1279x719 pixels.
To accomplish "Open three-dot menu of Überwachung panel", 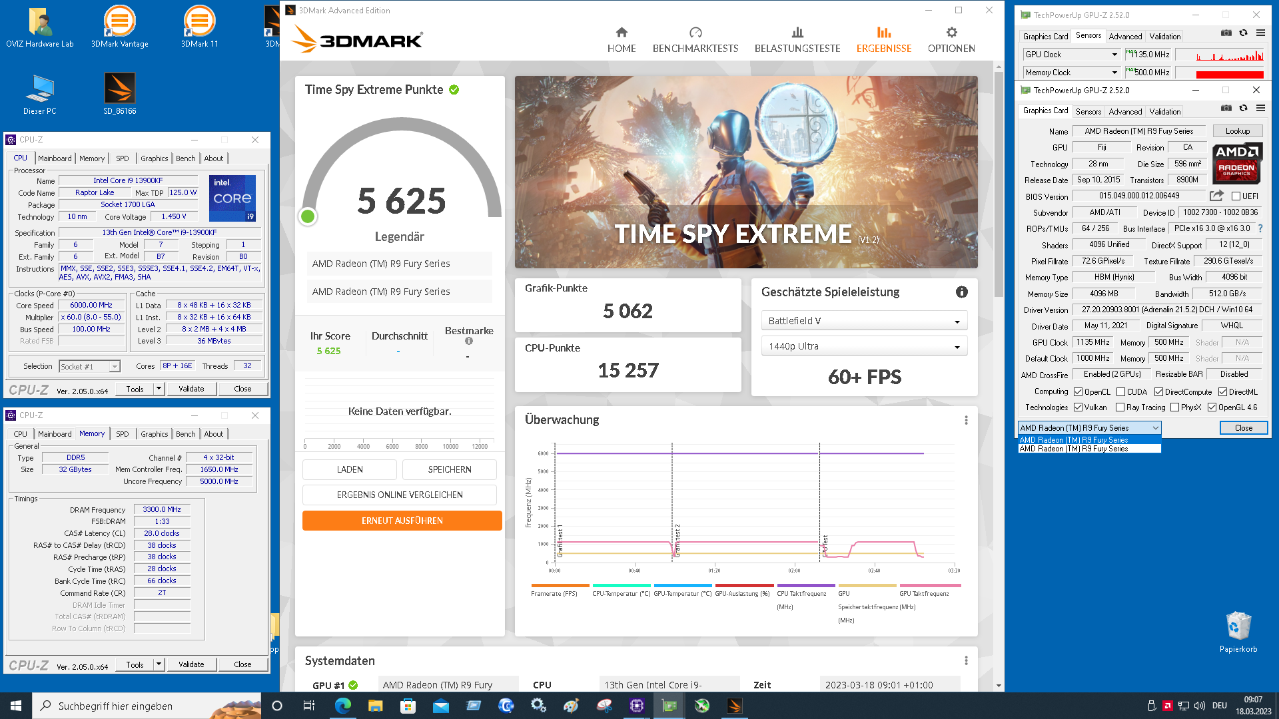I will click(966, 420).
